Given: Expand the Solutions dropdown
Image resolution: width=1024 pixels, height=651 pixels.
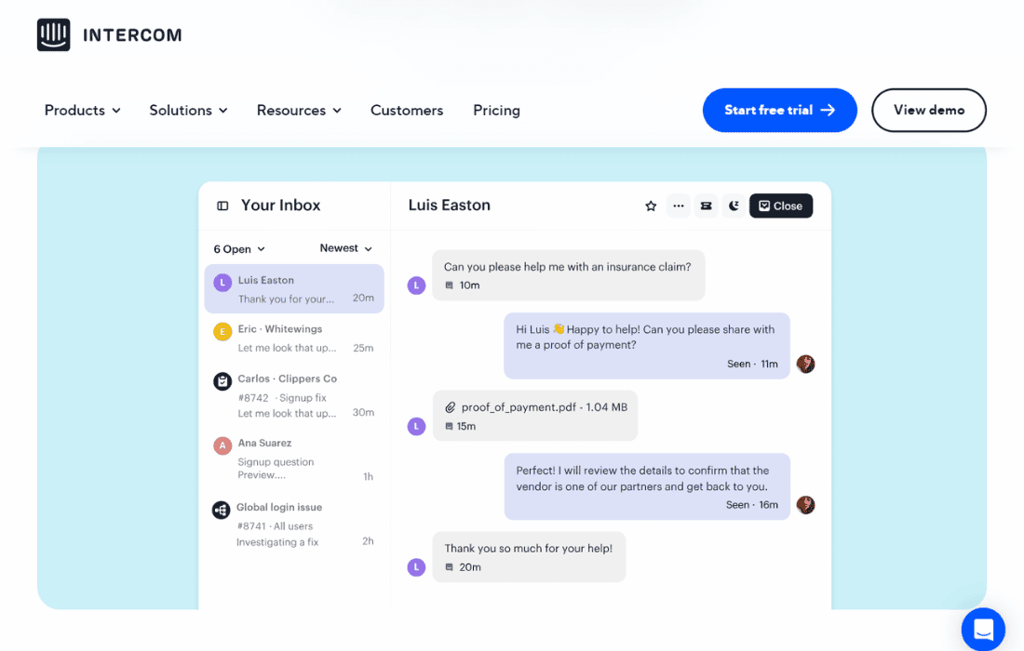Looking at the screenshot, I should [188, 111].
